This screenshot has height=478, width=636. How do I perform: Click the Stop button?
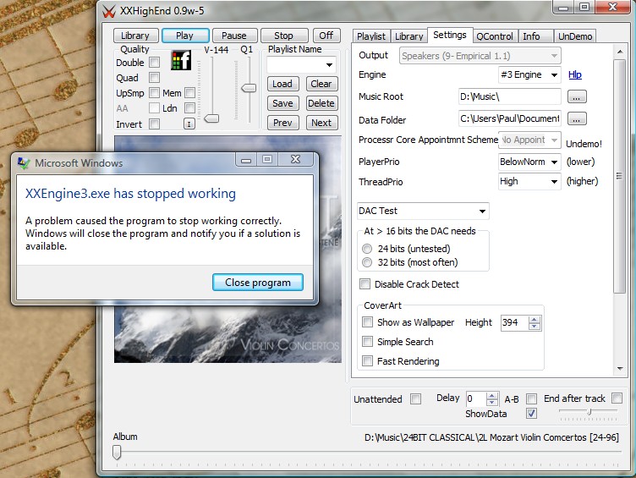[x=284, y=36]
